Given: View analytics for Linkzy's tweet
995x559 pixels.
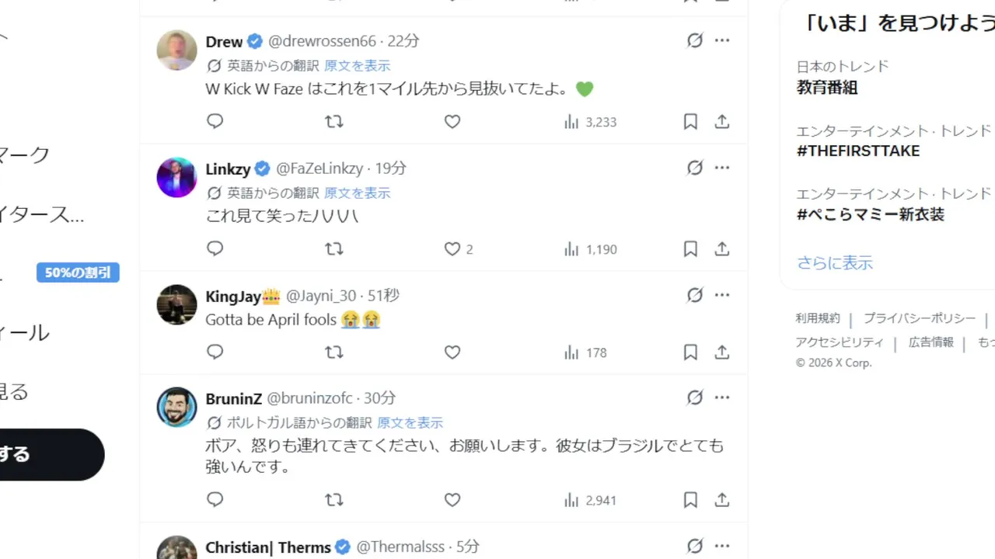Looking at the screenshot, I should tap(591, 249).
